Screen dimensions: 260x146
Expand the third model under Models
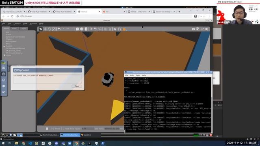(7, 53)
